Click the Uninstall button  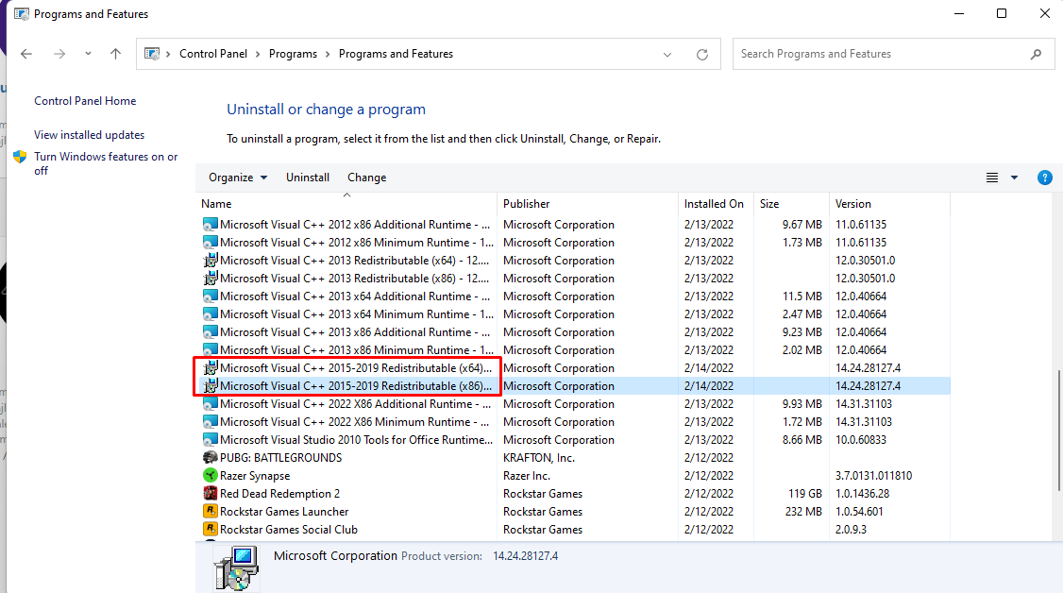point(308,178)
